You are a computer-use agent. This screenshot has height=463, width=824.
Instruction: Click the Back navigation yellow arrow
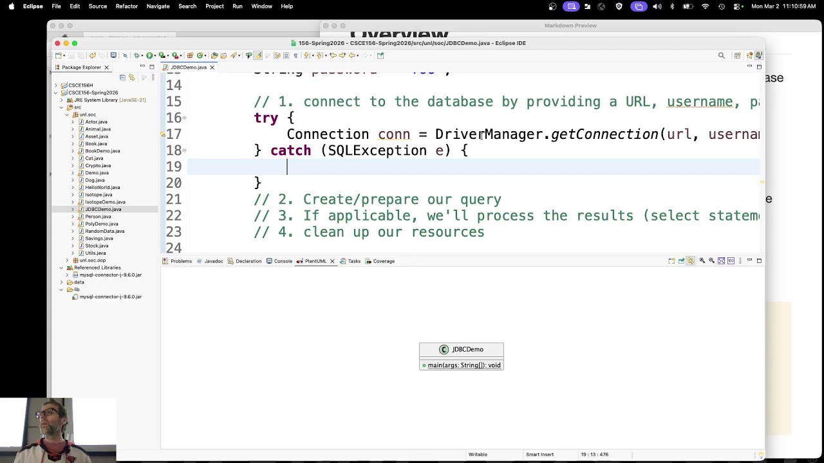(x=352, y=55)
